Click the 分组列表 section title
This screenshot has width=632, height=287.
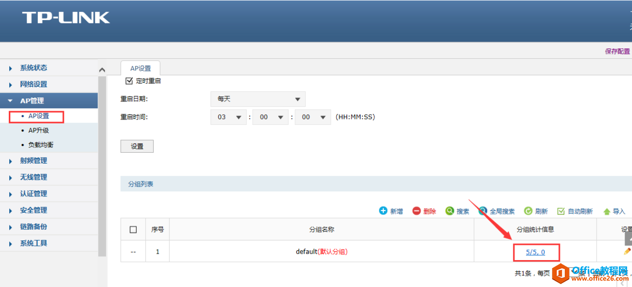(141, 184)
